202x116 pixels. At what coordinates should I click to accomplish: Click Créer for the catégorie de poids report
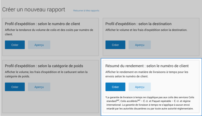(x=15, y=87)
